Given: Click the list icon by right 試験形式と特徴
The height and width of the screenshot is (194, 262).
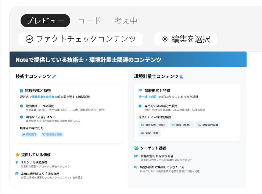Looking at the screenshot, I should [x=140, y=91].
